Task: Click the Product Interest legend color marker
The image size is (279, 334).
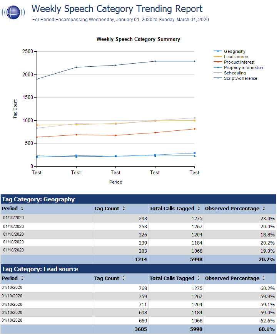Action: click(x=218, y=62)
